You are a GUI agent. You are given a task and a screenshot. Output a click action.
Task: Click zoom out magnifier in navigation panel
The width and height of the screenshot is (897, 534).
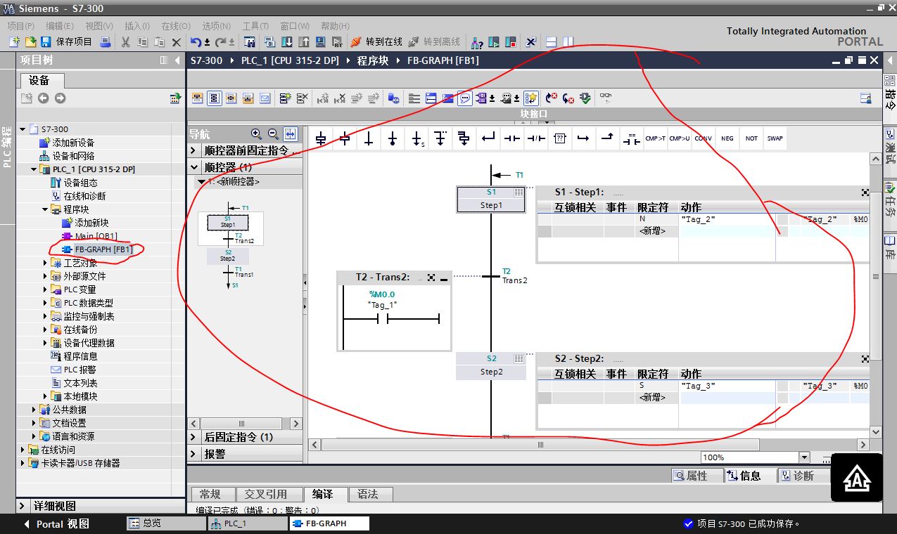click(x=273, y=133)
